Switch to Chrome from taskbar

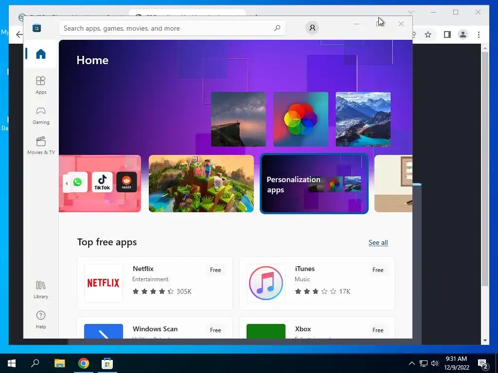(84, 363)
